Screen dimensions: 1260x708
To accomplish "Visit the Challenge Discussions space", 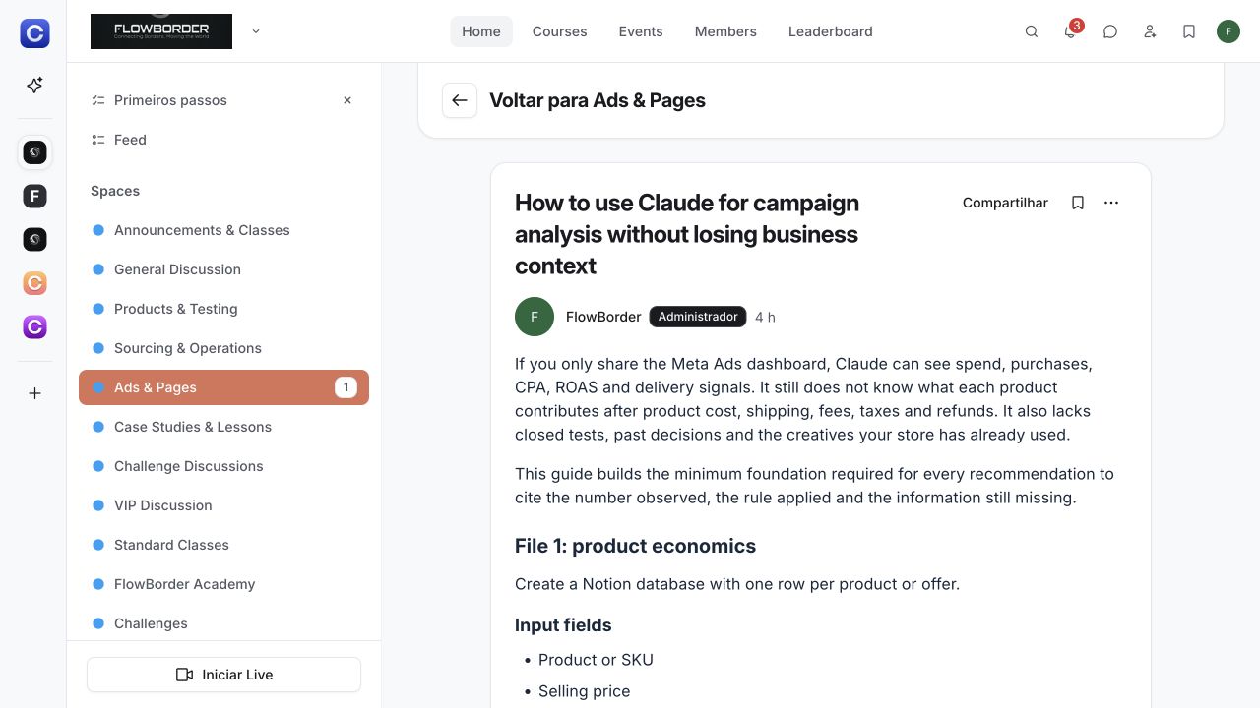I will (223, 466).
